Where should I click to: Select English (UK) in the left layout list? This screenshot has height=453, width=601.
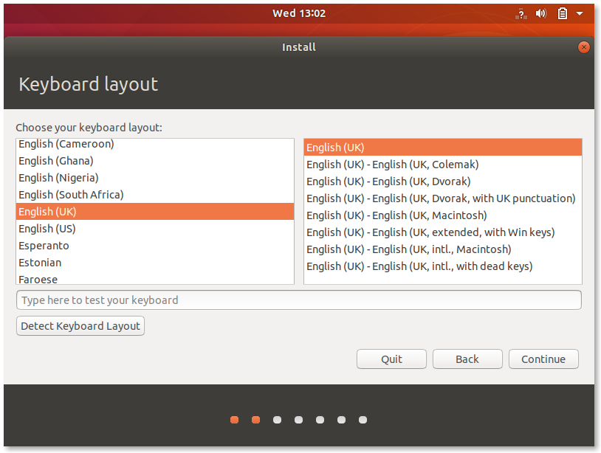coord(155,211)
